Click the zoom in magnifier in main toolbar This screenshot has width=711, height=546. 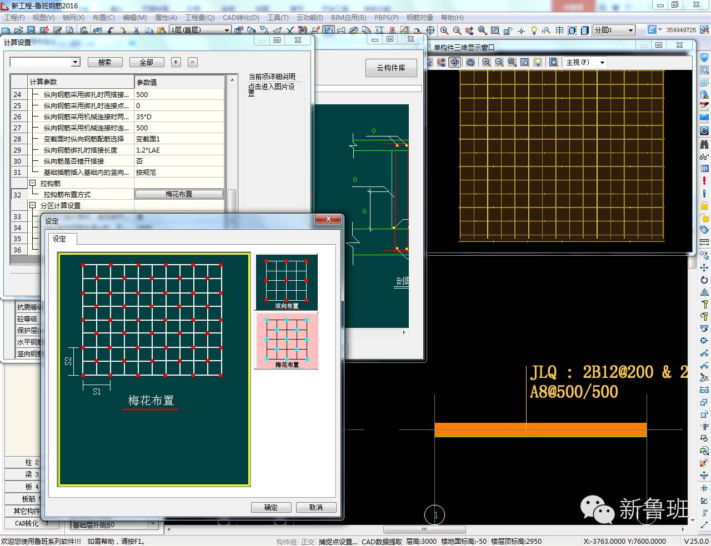click(x=444, y=31)
